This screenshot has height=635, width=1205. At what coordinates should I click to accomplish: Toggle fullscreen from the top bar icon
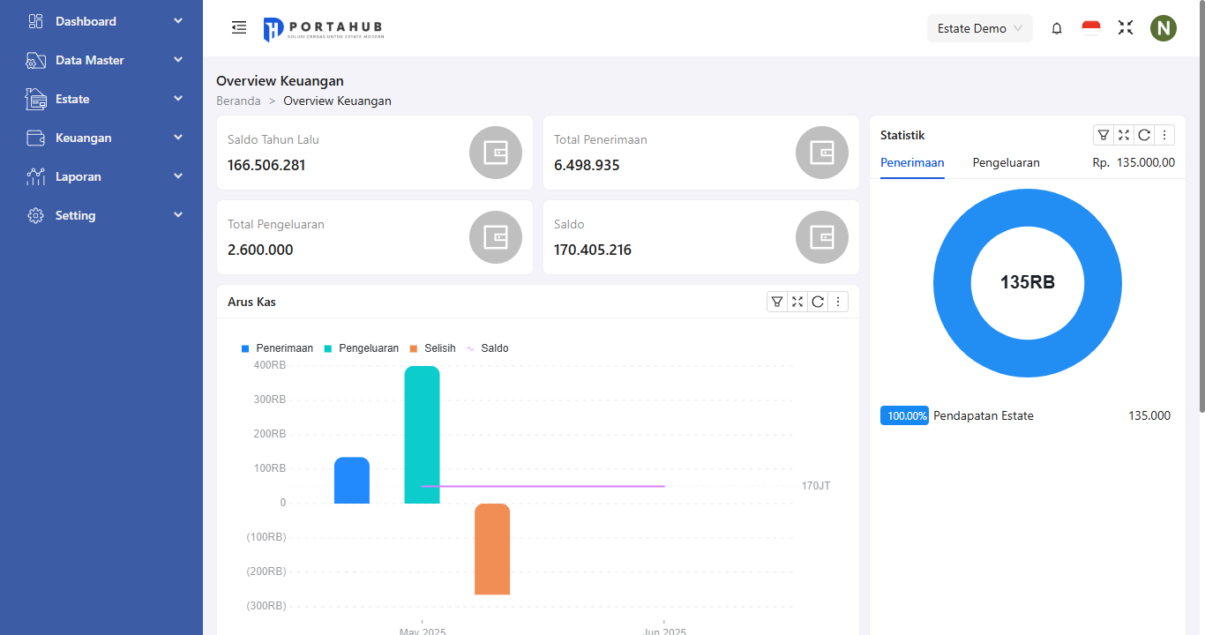tap(1125, 27)
